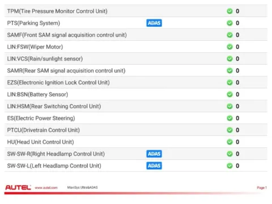This screenshot has height=204, width=272.
Task: Select PTS(Parking System) text
Action: tap(33, 23)
